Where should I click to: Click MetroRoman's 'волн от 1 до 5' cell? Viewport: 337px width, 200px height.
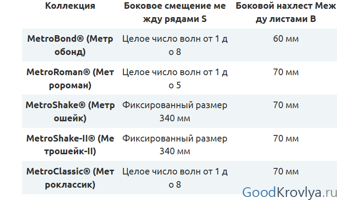[x=175, y=79]
